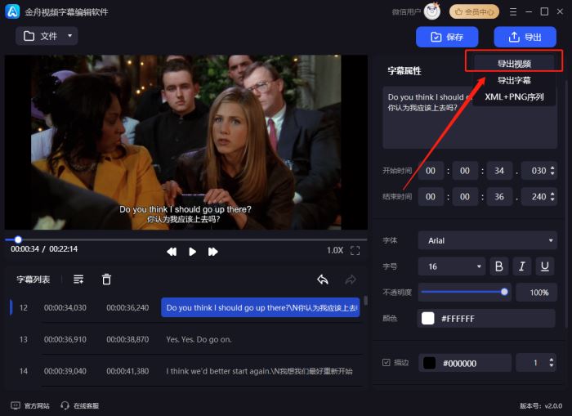Click the app logo icon in title bar
The image size is (572, 416).
tap(12, 11)
